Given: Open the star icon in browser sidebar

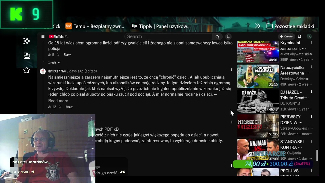Looking at the screenshot, I should [27, 70].
